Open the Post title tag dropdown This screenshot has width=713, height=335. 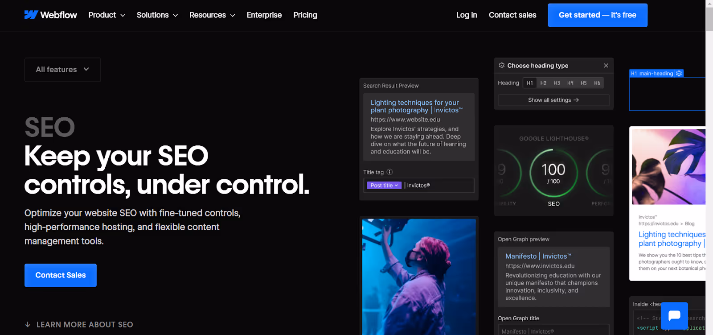[384, 186]
